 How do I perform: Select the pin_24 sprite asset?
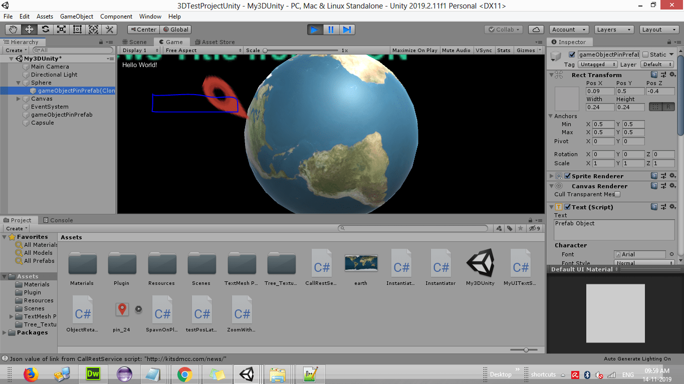coord(121,314)
